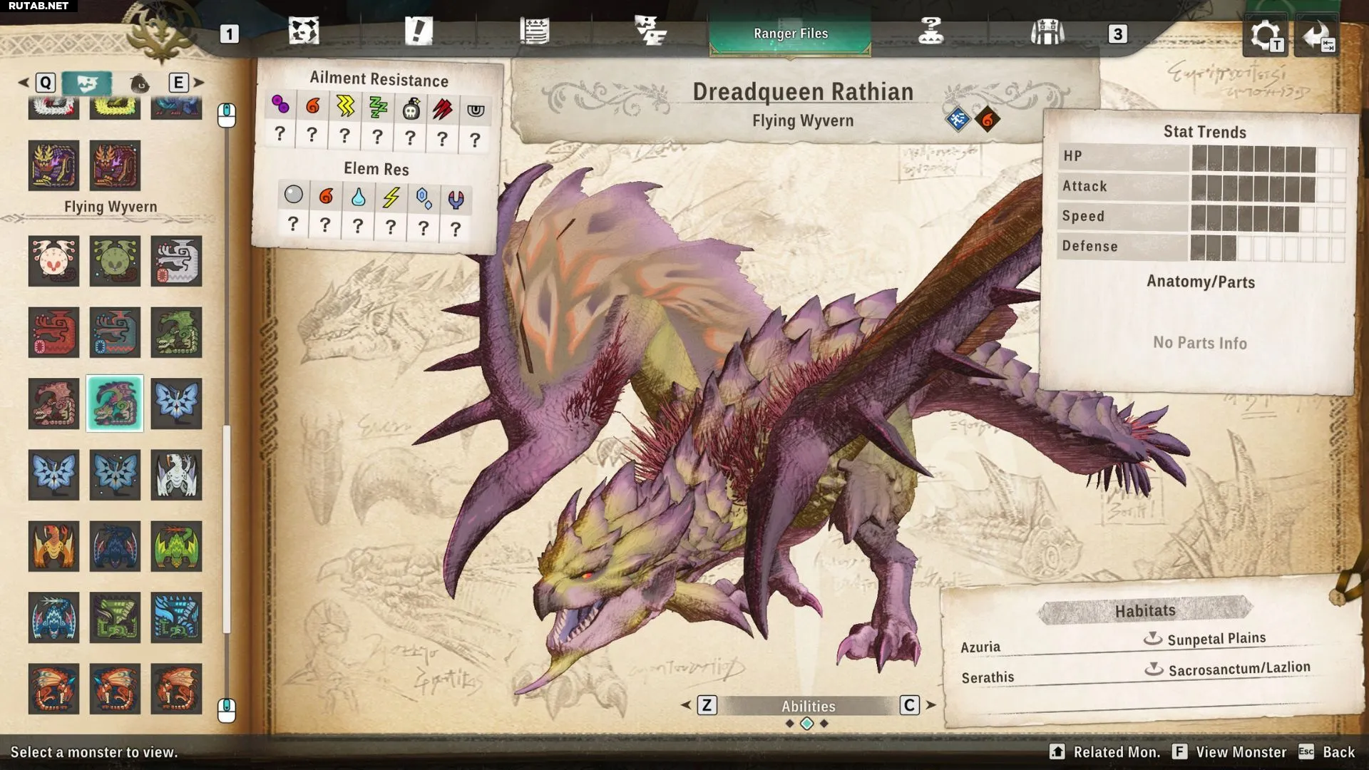Click the monster list scrollbar handle
This screenshot has height=770, width=1369.
tap(227, 528)
